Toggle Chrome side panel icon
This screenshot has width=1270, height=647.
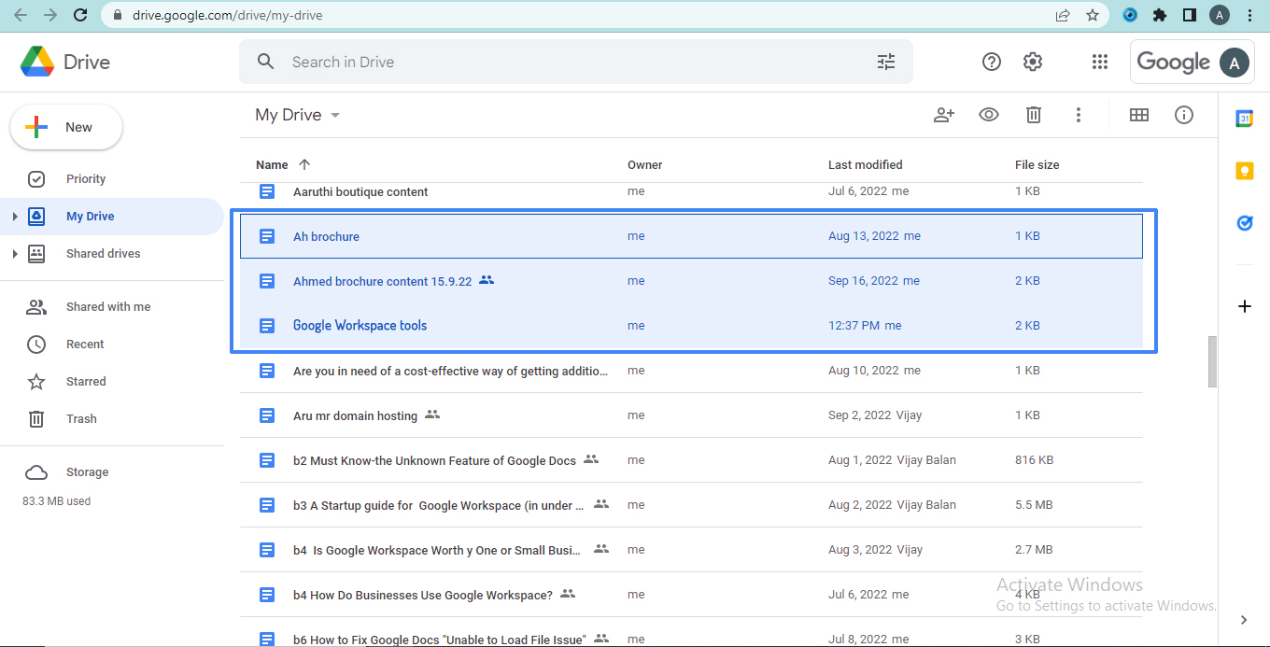[1190, 15]
